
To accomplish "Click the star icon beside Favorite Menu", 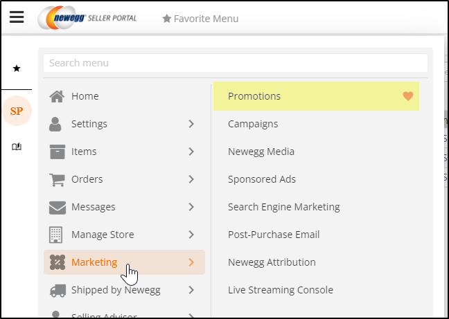I will pyautogui.click(x=167, y=19).
